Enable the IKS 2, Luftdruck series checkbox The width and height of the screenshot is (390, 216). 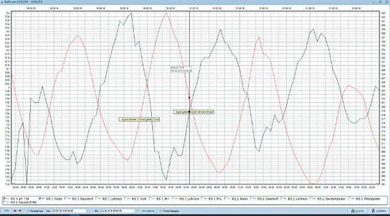coord(281,199)
